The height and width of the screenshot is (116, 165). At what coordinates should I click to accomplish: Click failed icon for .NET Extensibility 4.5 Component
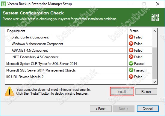tap(131, 57)
